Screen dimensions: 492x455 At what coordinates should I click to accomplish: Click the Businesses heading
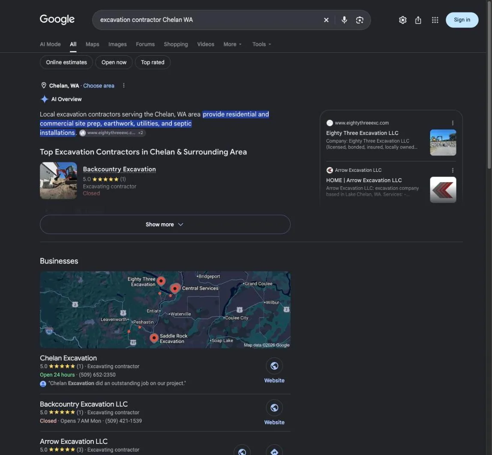[x=59, y=261]
